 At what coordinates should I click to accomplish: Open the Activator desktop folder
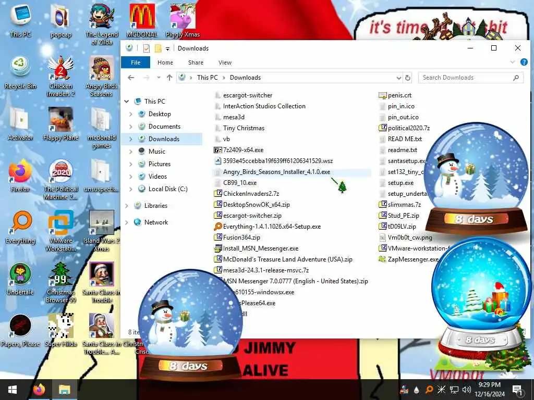point(20,124)
